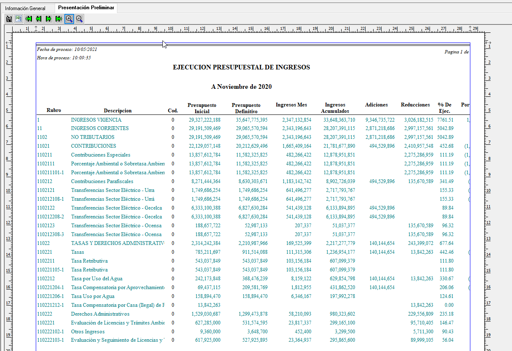
Task: Go to the previous report page
Action: point(39,19)
